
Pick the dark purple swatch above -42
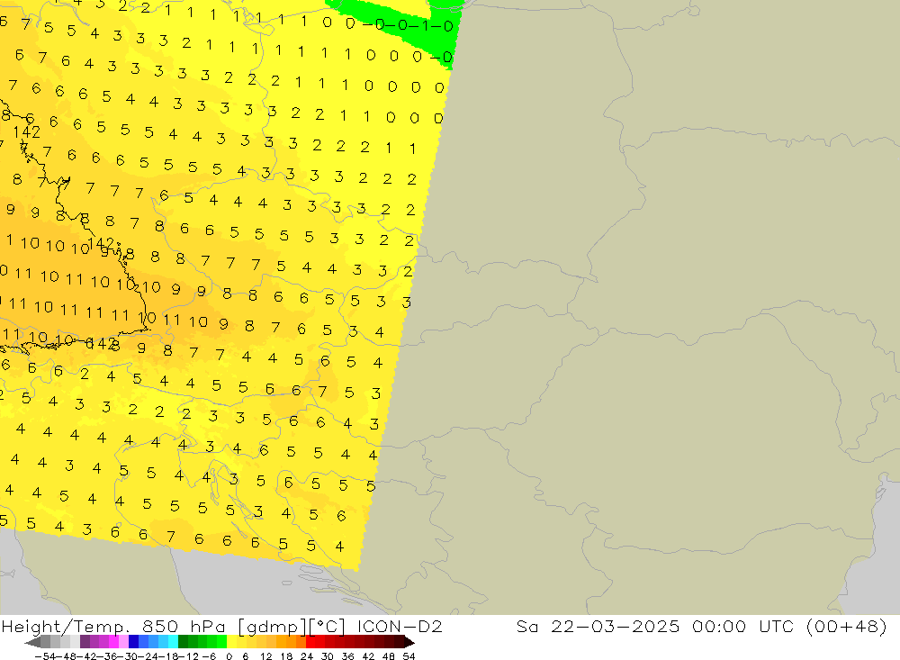click(85, 642)
